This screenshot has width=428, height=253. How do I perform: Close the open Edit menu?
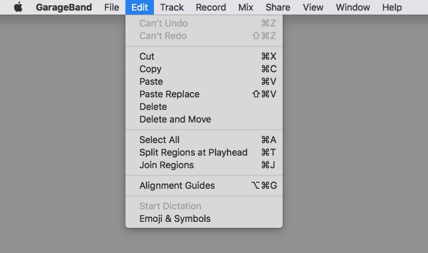point(140,7)
